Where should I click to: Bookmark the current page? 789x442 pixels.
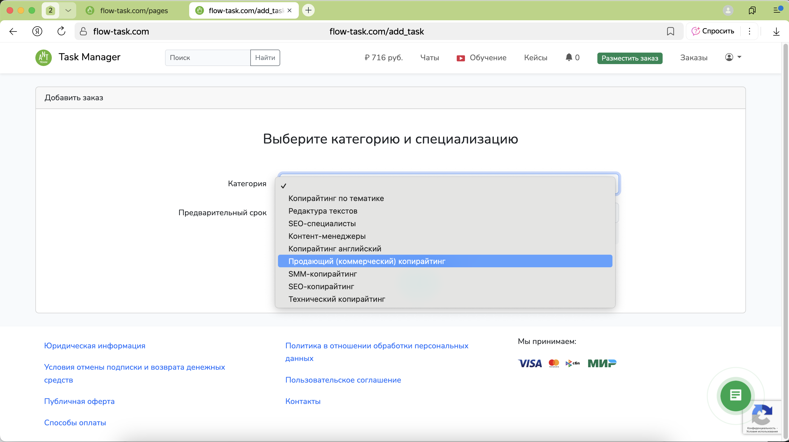[x=671, y=31]
